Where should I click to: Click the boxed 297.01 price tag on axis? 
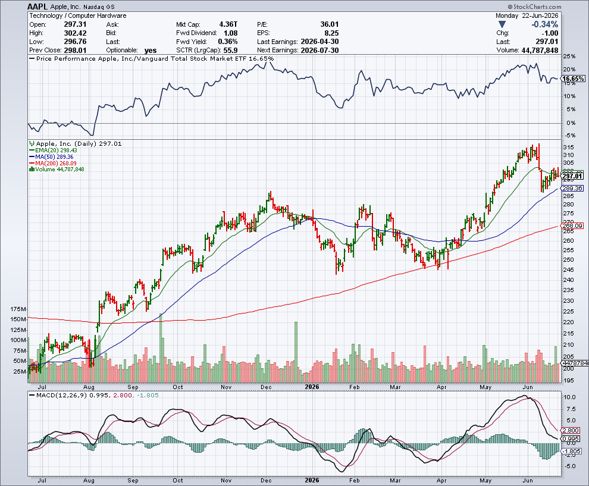click(x=572, y=175)
